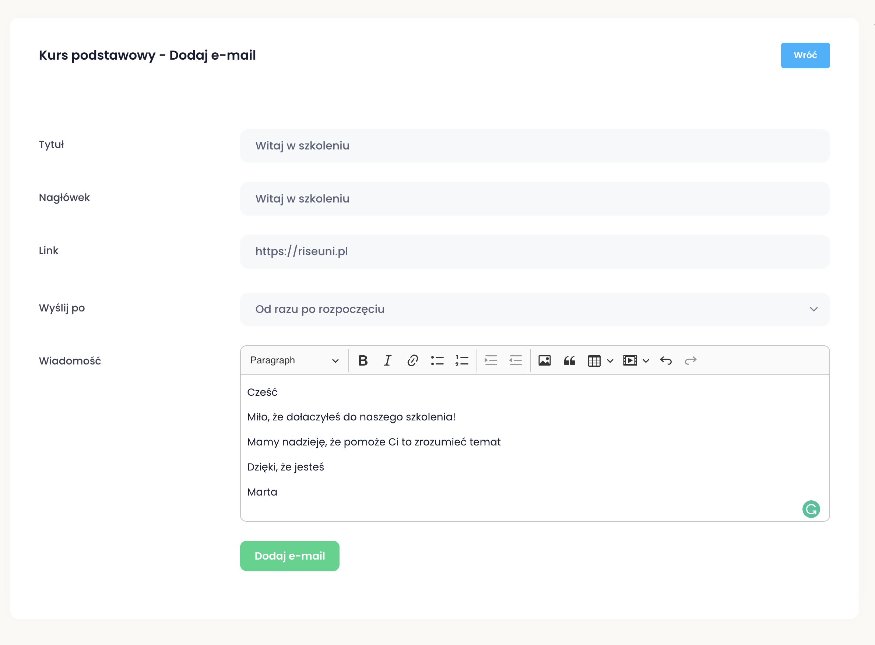
Task: Toggle bold formatting in editor toolbar
Action: pyautogui.click(x=363, y=360)
